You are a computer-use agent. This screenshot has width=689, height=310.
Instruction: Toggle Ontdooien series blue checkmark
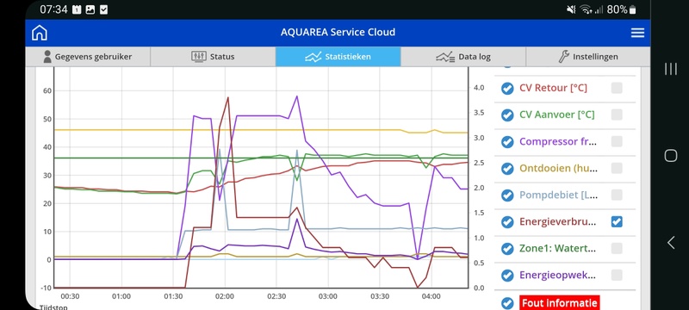[507, 169]
